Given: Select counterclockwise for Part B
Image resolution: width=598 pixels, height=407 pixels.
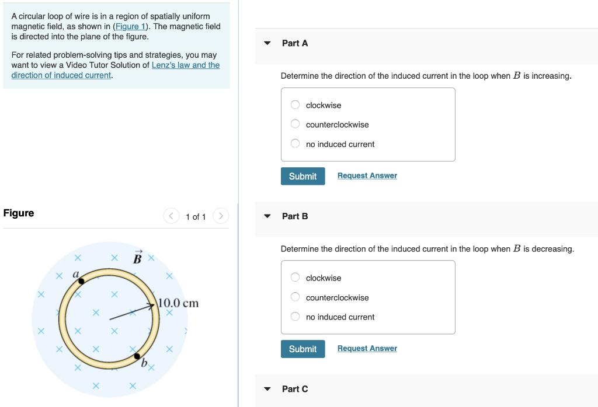Looking at the screenshot, I should point(295,297).
